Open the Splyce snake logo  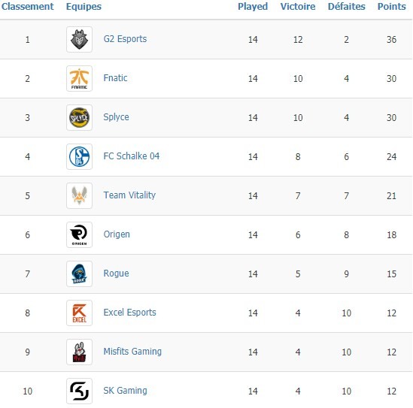click(x=79, y=117)
